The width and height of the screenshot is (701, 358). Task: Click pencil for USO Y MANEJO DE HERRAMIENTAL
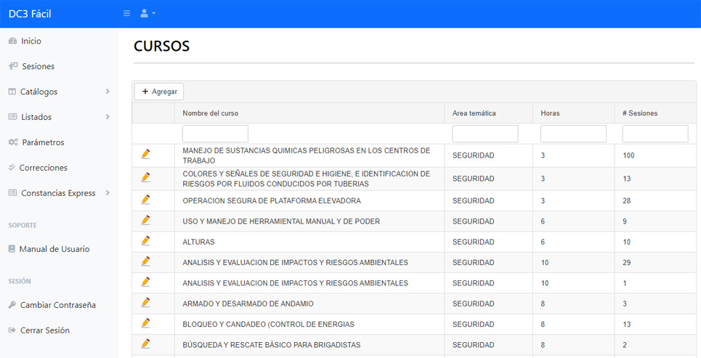146,221
